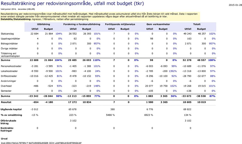242x144 pixels.
Task: Click the Resultat value 17 272
Action: pos(72,102)
